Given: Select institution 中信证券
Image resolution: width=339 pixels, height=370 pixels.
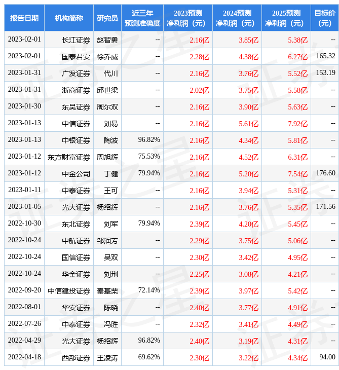Looking at the screenshot, I should 76,124.
